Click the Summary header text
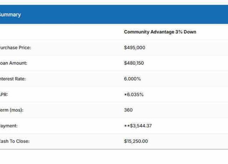228x164 pixels. pyautogui.click(x=10, y=15)
